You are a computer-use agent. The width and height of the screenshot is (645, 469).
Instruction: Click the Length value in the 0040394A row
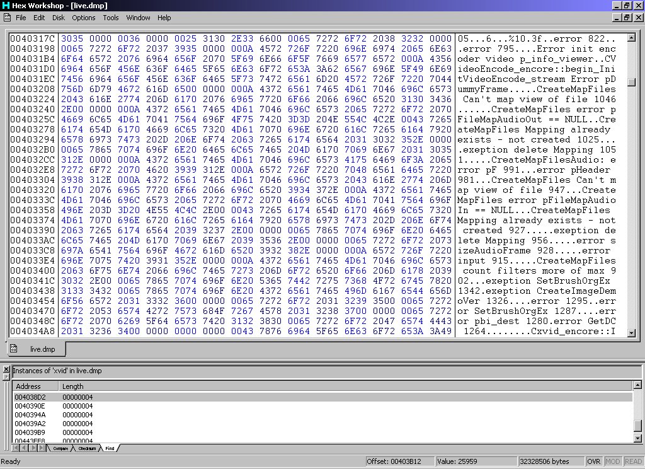77,415
